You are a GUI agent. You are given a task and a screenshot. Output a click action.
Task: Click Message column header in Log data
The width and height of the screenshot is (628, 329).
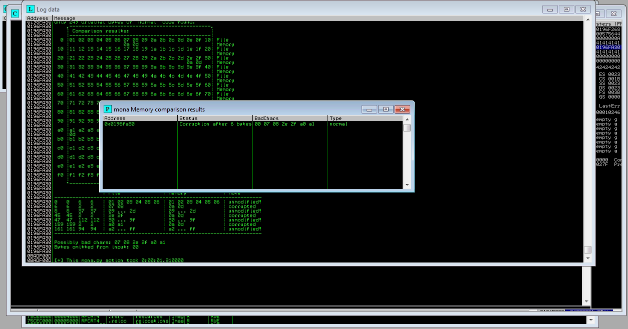click(x=318, y=18)
